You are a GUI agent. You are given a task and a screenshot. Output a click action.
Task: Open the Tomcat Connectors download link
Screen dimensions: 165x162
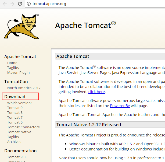pos(23,127)
